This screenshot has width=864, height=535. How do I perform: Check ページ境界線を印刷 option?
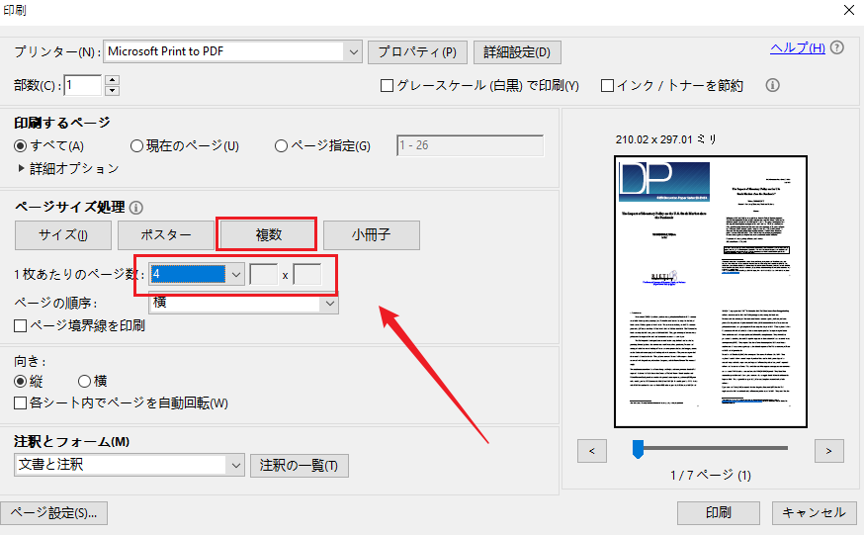coord(21,325)
